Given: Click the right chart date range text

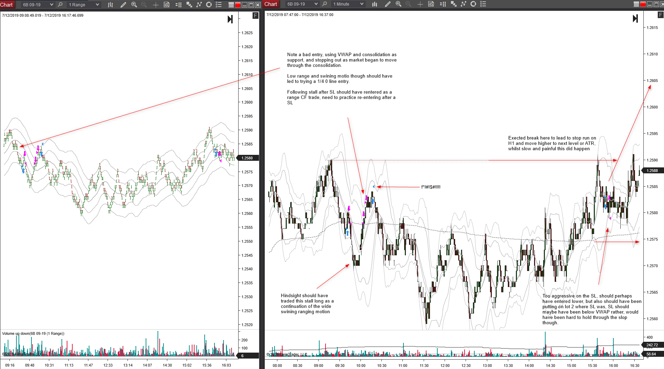Looking at the screenshot, I should pos(300,15).
